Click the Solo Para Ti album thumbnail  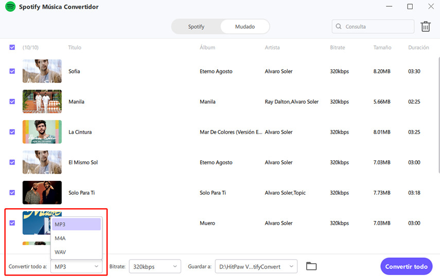pos(42,193)
